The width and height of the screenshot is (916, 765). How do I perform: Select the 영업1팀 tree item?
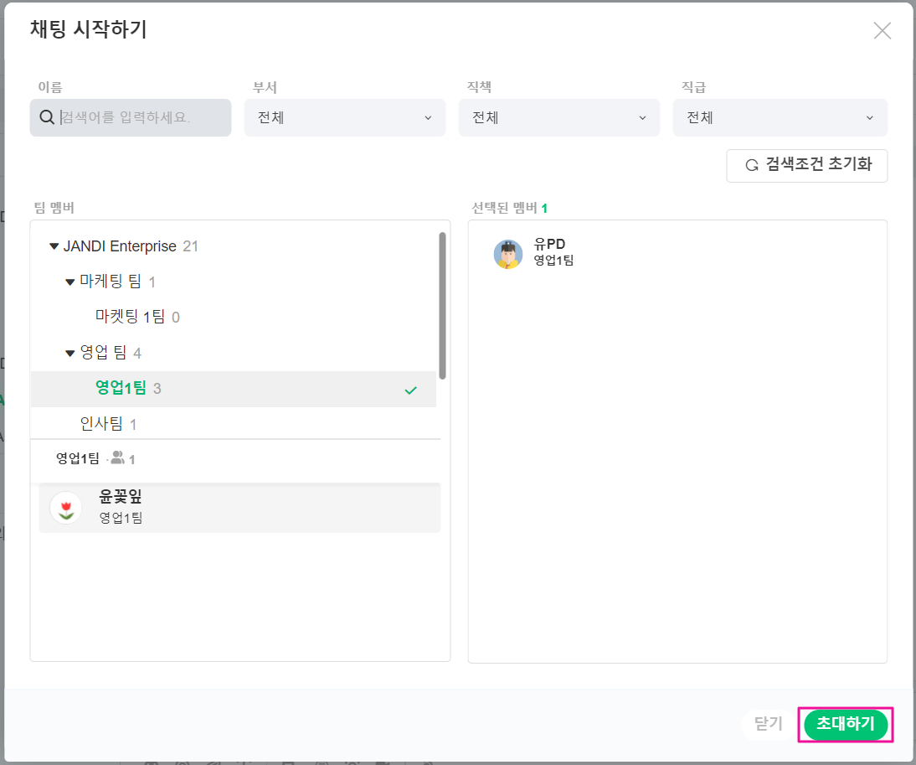[121, 388]
